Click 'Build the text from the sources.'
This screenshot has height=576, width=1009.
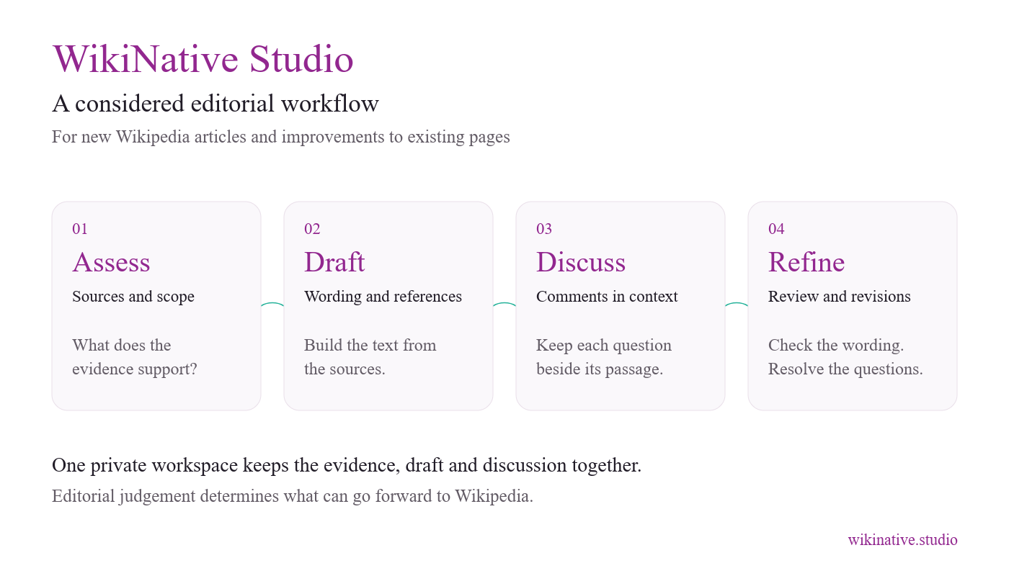pyautogui.click(x=370, y=357)
